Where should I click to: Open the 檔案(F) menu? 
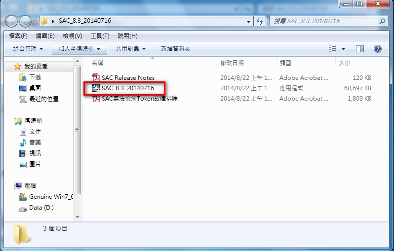(18, 36)
